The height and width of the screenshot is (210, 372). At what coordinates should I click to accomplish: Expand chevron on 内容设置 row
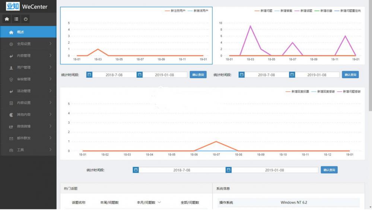coord(51,102)
